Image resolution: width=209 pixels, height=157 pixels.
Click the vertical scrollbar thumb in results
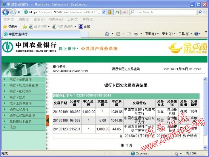(x=205, y=108)
